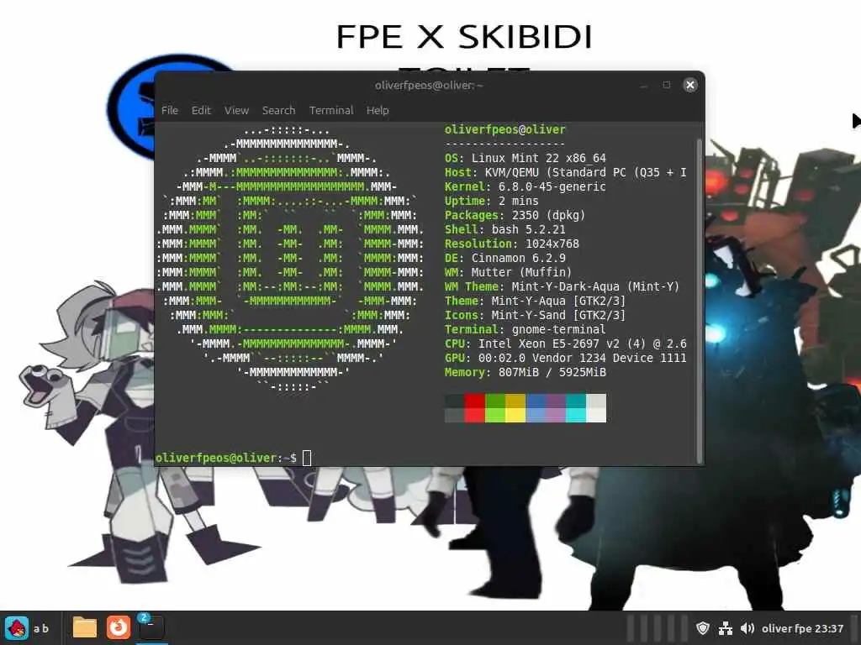
Task: Click the 'Packages: 2350 (dpkg)' line
Action: point(515,215)
